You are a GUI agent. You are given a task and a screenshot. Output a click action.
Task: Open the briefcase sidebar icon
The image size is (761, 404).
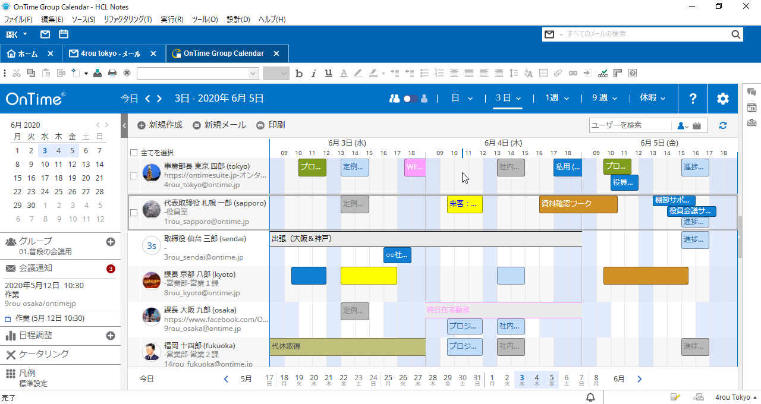tap(751, 123)
